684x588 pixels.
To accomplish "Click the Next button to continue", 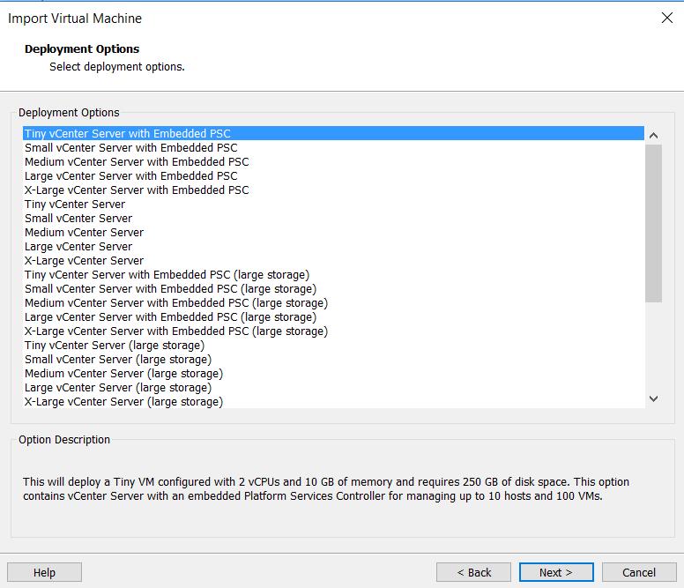I will coord(555,572).
